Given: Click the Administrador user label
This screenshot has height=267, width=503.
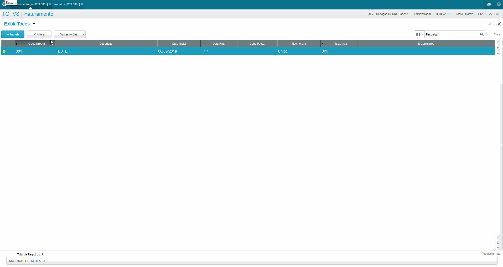Looking at the screenshot, I should coord(422,14).
